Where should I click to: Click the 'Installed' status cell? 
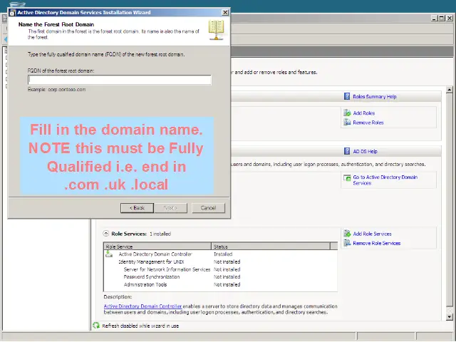tap(223, 254)
